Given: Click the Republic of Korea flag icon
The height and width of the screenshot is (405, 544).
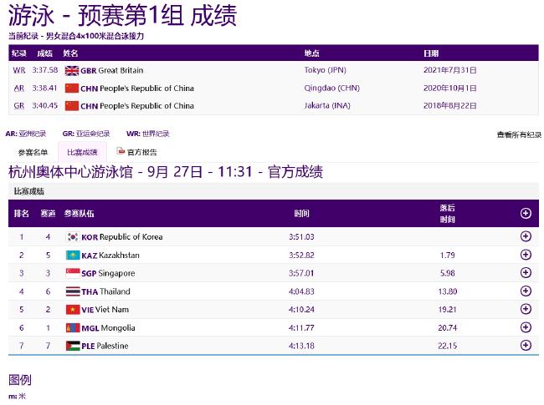Looking at the screenshot, I should click(73, 237).
